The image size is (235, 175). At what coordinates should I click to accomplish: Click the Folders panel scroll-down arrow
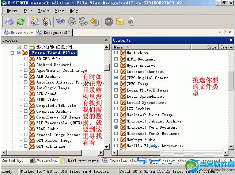[x=107, y=147]
